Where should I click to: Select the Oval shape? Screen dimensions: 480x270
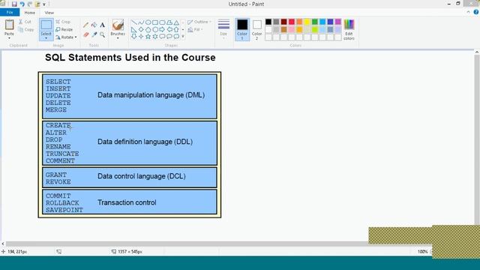click(148, 22)
